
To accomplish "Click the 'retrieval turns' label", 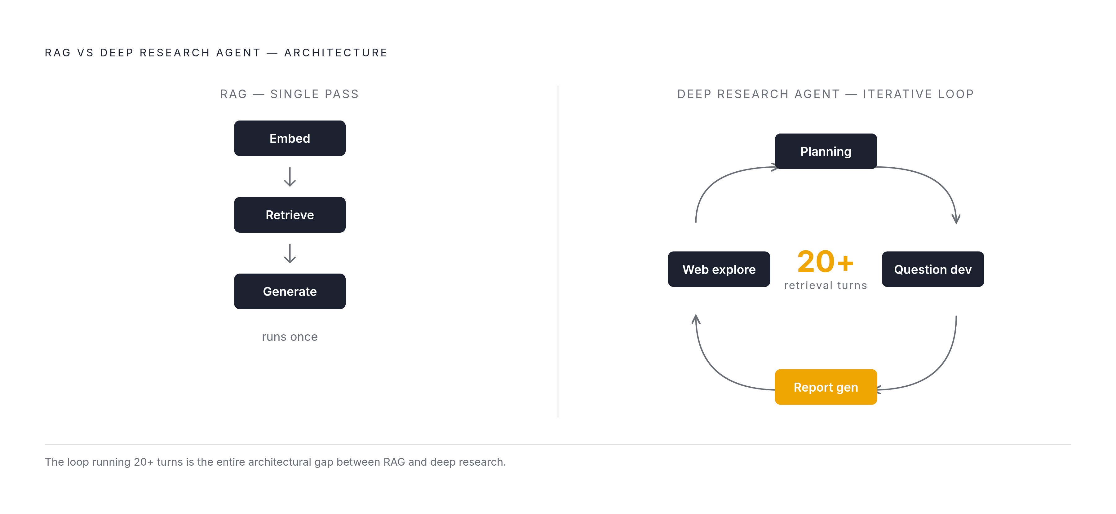I will [826, 285].
